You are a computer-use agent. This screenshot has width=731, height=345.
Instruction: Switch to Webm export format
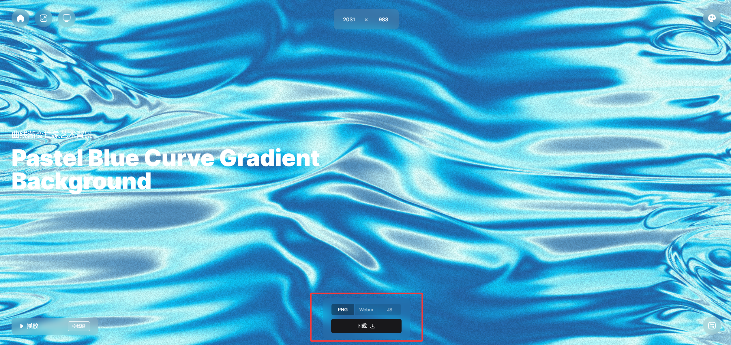tap(366, 310)
